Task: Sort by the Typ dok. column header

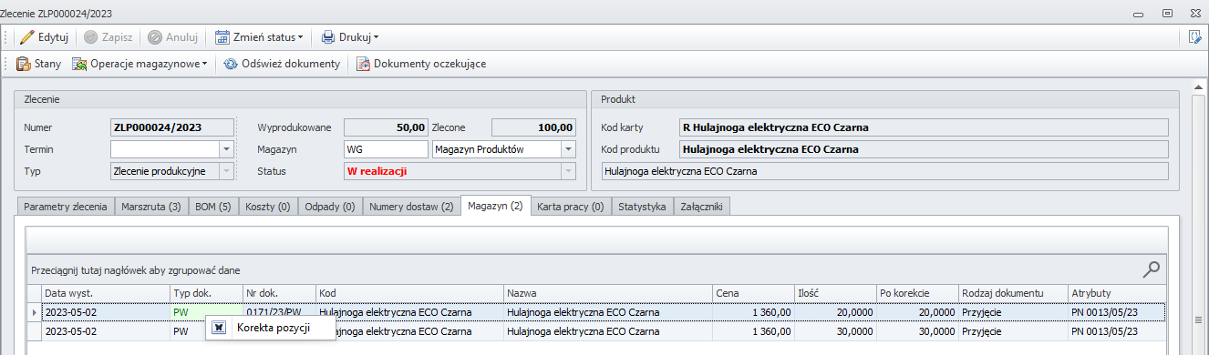Action: 206,293
